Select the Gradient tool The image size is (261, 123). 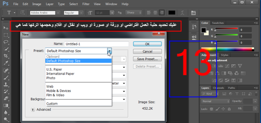[6, 105]
